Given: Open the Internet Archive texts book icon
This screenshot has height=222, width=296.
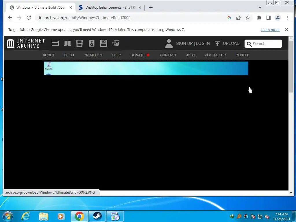Looking at the screenshot, I should point(67,43).
